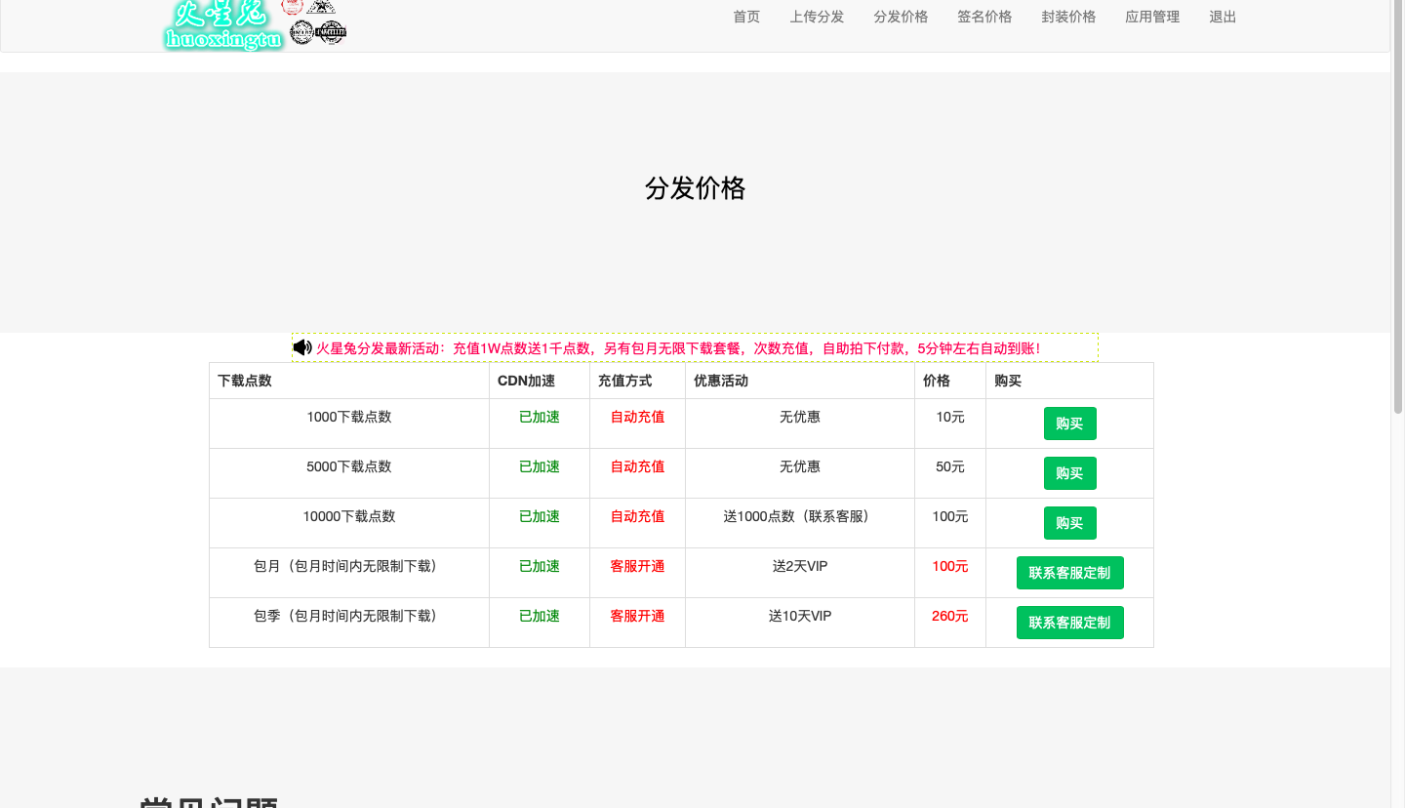Image resolution: width=1405 pixels, height=808 pixels.
Task: Purchase the 10000下载点数 plan
Action: click(x=1069, y=523)
